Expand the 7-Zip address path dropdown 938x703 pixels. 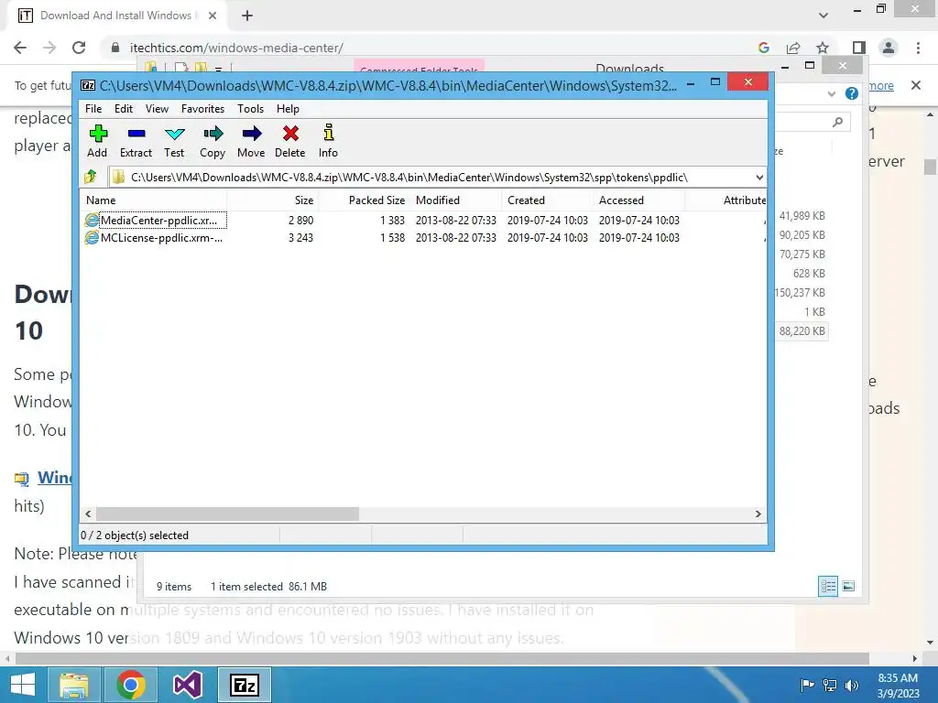[x=759, y=178]
